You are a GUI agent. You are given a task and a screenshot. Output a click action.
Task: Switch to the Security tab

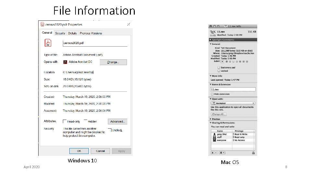pyautogui.click(x=60, y=33)
